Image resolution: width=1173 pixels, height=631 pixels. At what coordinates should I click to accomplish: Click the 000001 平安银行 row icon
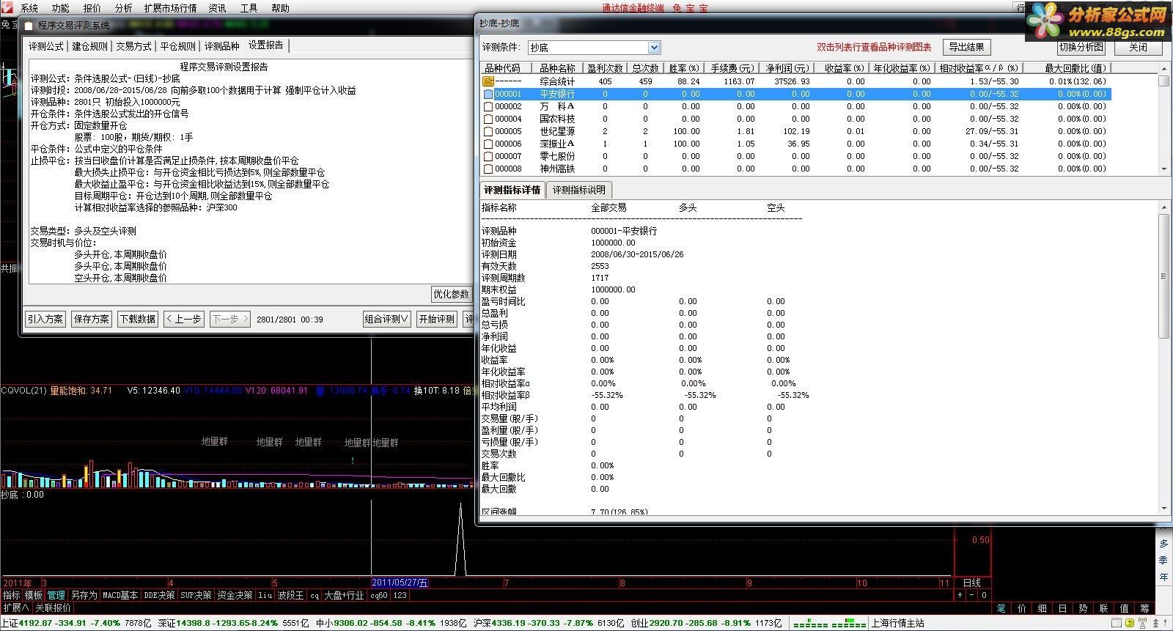click(x=488, y=94)
